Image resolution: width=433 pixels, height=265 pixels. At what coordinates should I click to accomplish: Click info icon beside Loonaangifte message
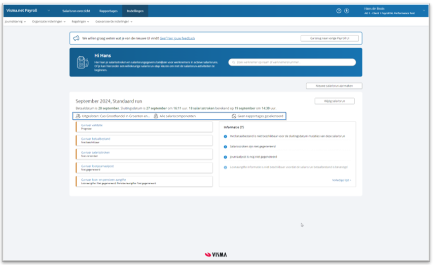coord(225,167)
